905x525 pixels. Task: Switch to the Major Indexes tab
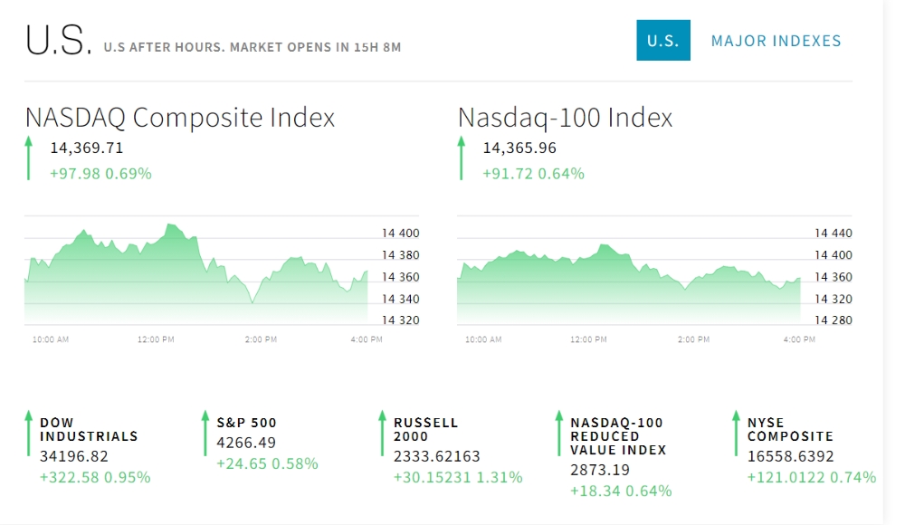click(x=776, y=41)
